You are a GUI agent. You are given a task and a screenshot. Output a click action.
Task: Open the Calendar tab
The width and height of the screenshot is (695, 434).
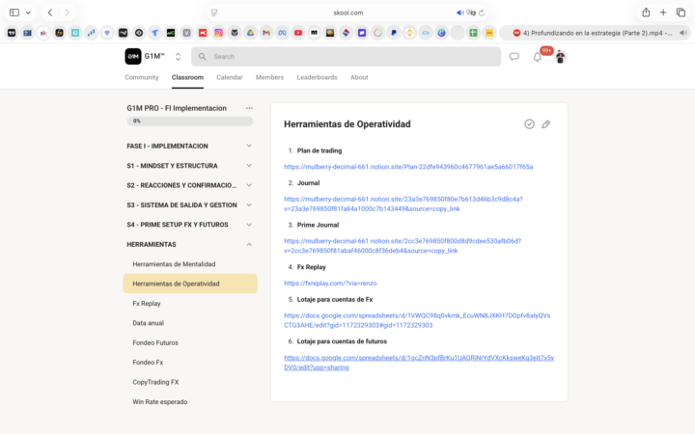tap(230, 77)
